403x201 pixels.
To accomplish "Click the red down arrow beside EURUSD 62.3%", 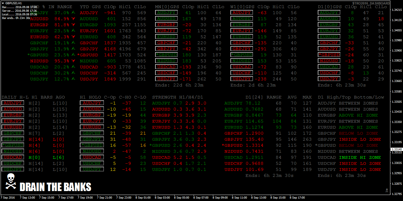I will click(x=73, y=37).
